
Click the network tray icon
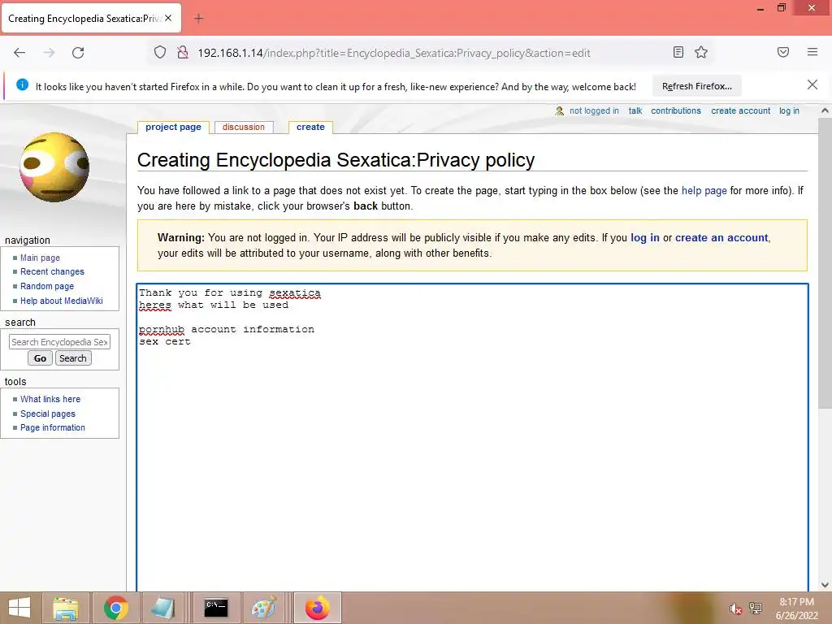tap(756, 609)
